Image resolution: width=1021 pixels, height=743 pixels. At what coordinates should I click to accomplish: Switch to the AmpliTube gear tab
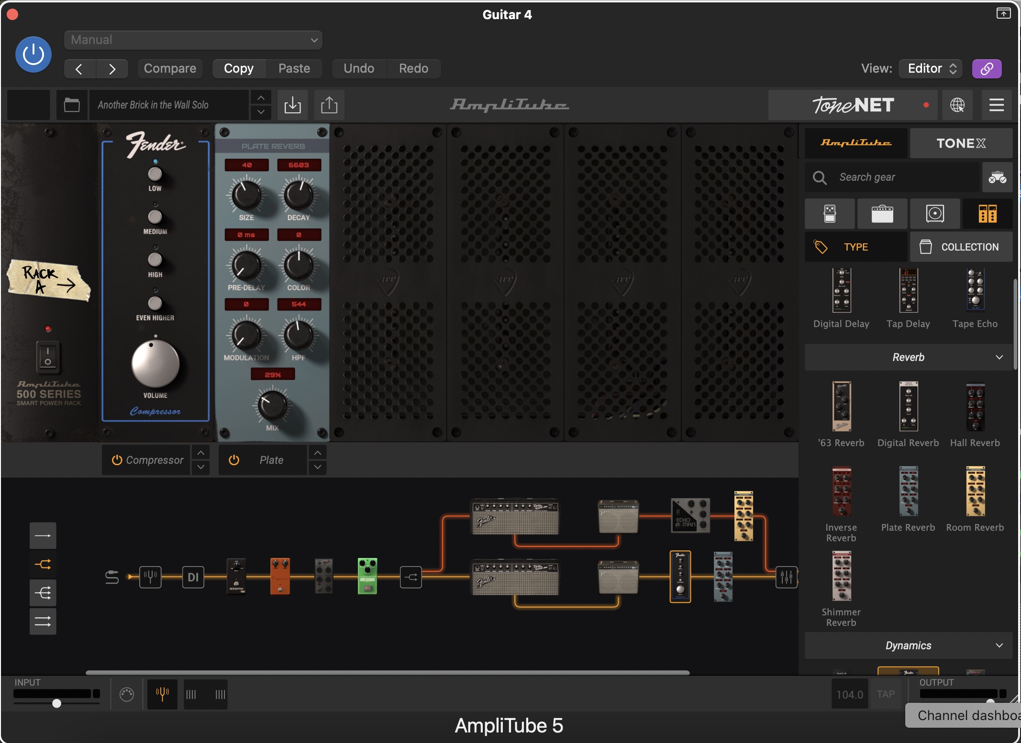856,143
